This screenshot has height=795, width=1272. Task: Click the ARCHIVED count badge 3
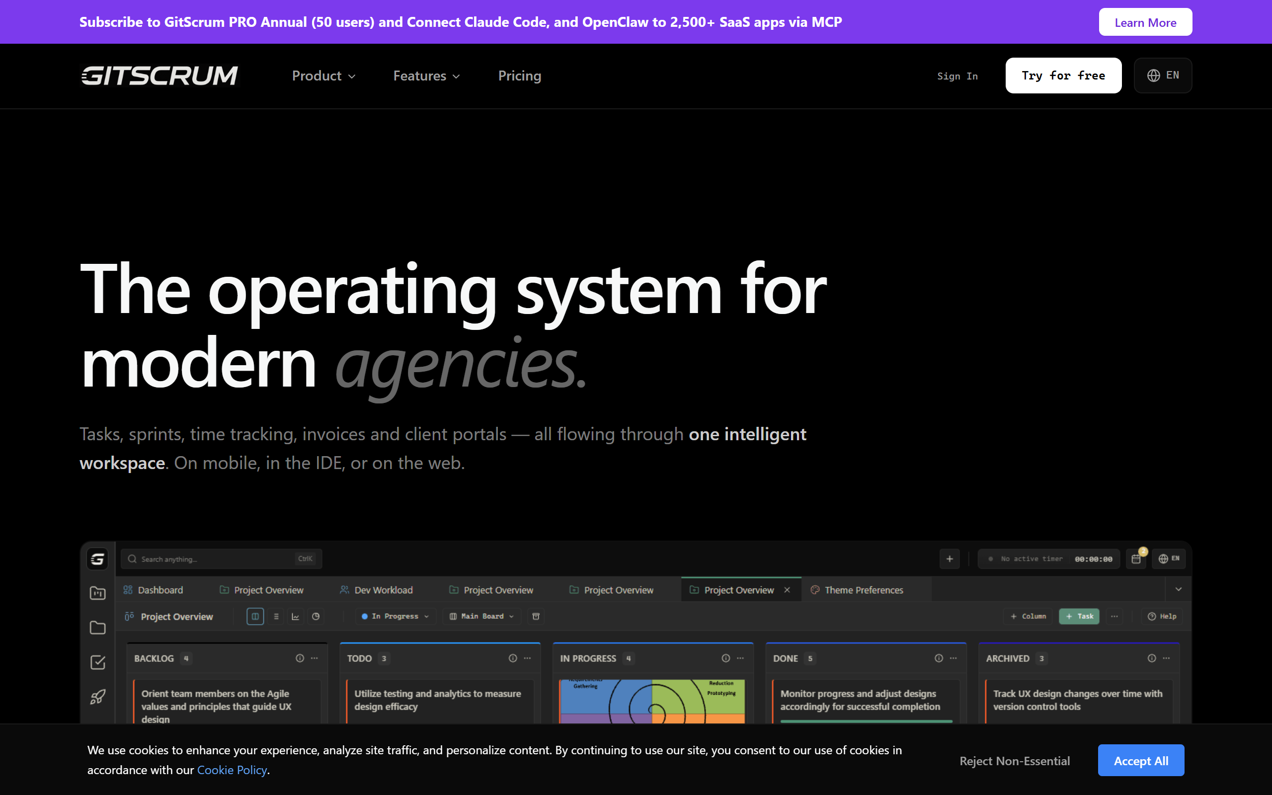[x=1041, y=658]
